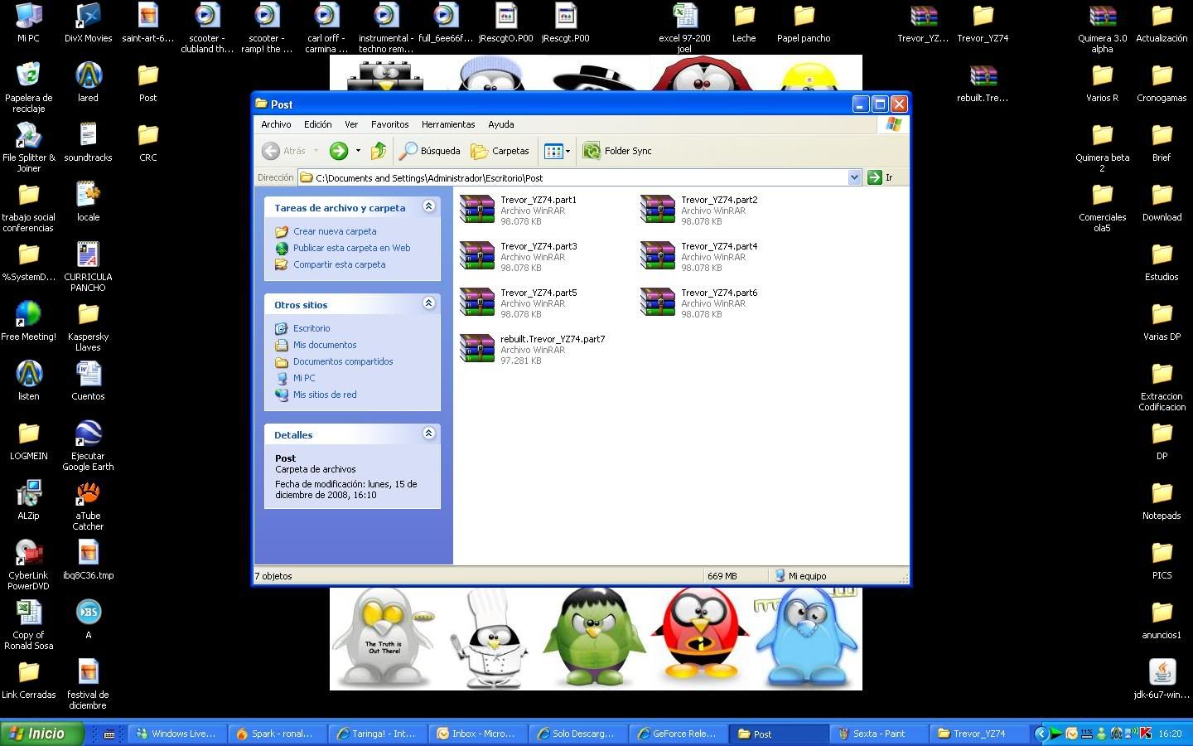Image resolution: width=1193 pixels, height=746 pixels.
Task: Select Trevor_YZ74.part4 archive icon
Action: (x=658, y=256)
